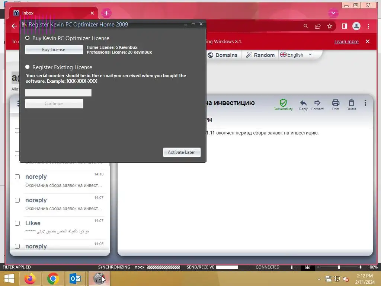
Task: Select Register Existing License radio option
Action: [28, 67]
